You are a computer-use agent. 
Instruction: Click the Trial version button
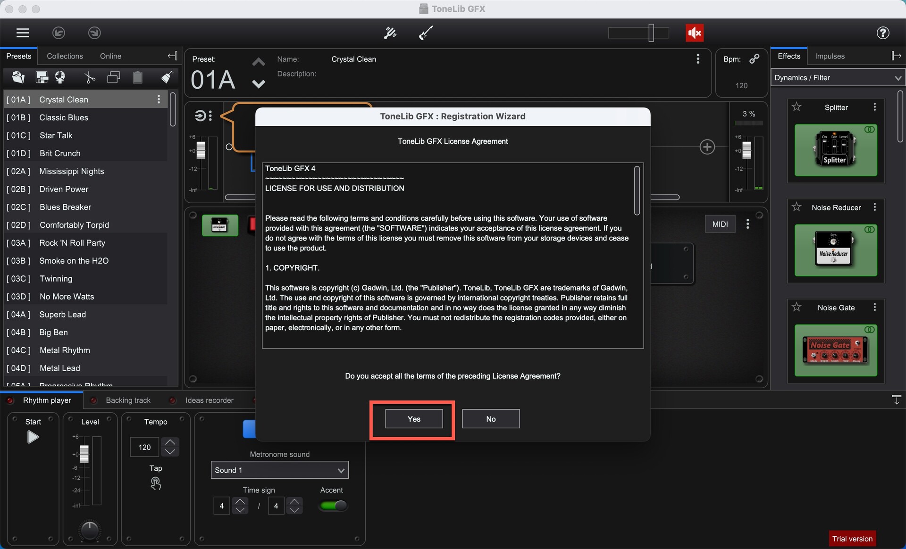(x=852, y=539)
